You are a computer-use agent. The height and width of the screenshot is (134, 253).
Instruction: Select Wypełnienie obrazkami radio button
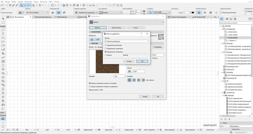106,52
